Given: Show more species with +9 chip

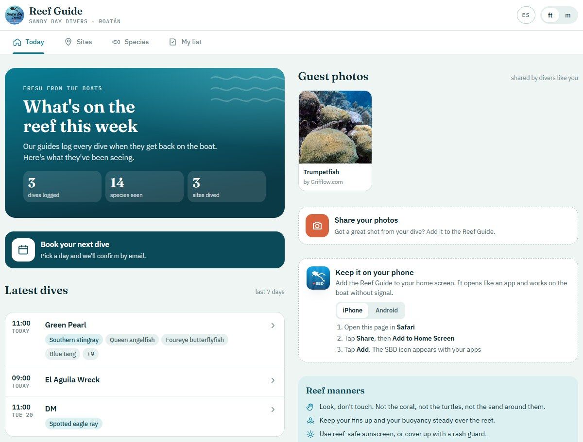Looking at the screenshot, I should (90, 354).
